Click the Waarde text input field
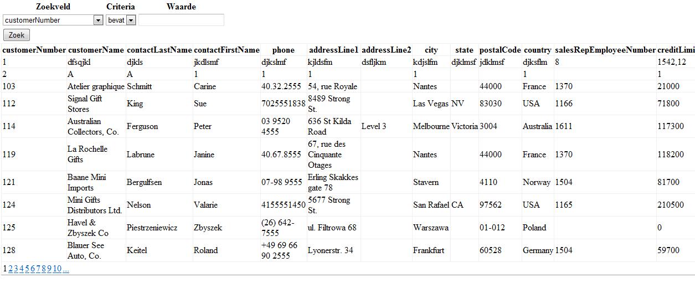The height and width of the screenshot is (283, 695). click(x=181, y=20)
